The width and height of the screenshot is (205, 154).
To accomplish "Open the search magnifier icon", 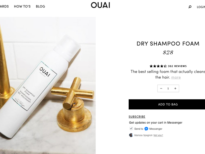I will click(190, 7).
